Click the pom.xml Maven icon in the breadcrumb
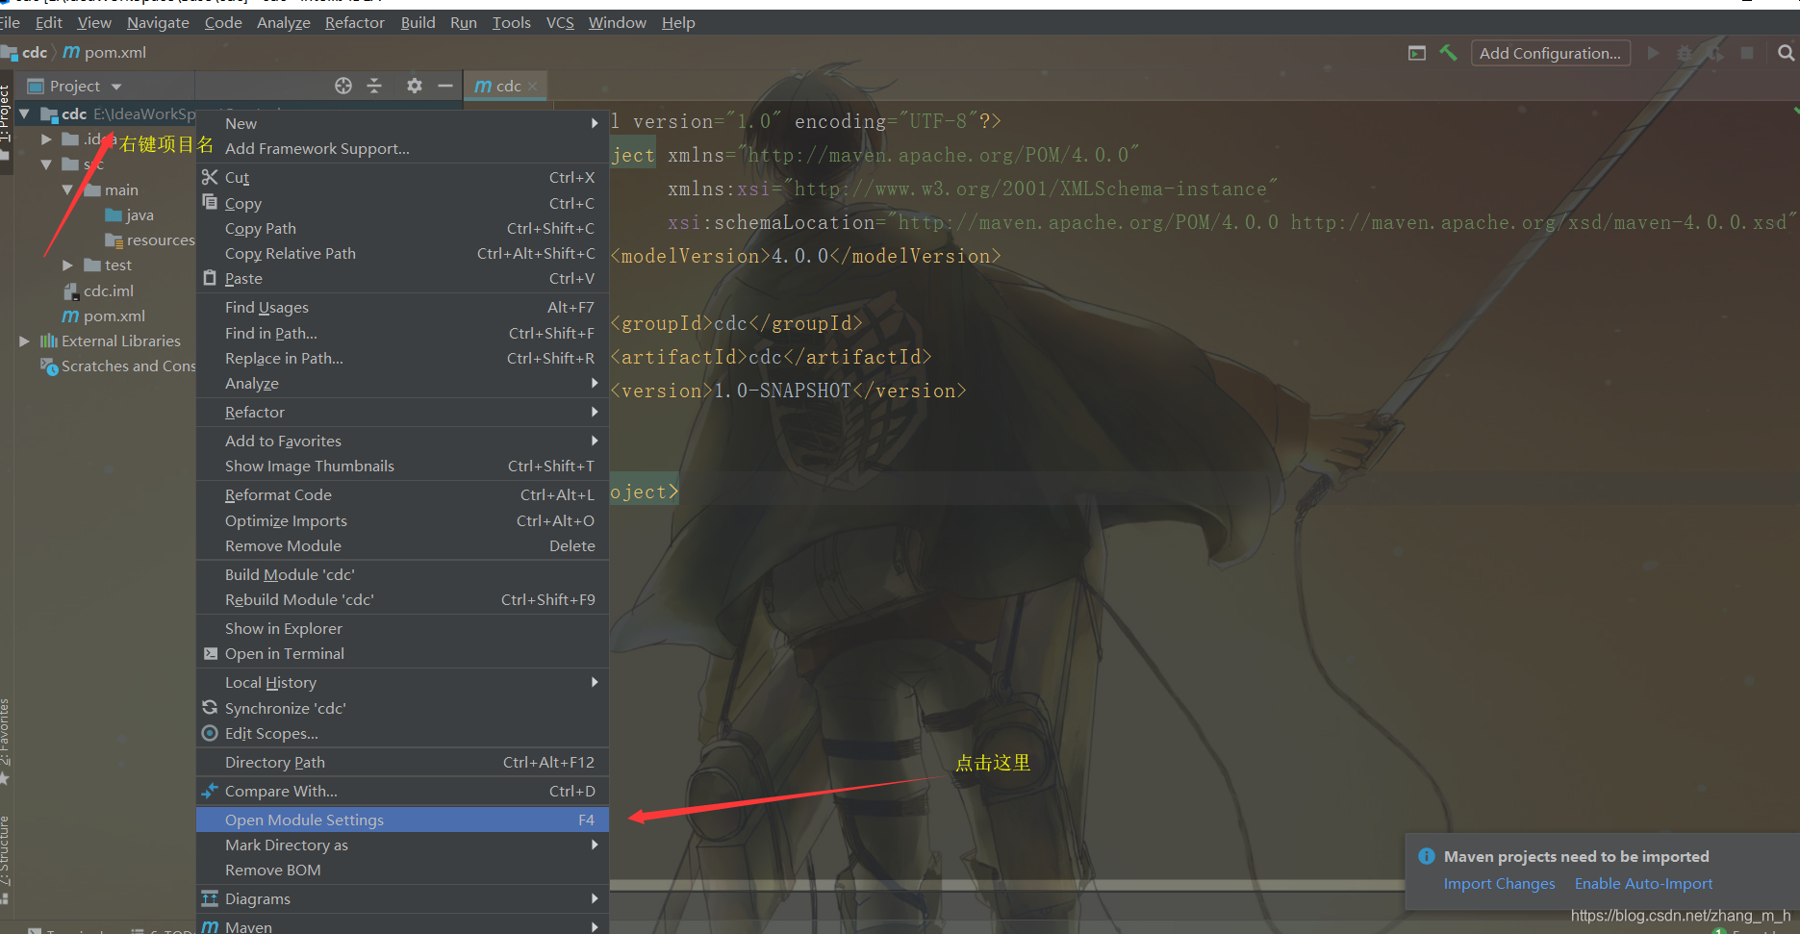 tap(71, 52)
